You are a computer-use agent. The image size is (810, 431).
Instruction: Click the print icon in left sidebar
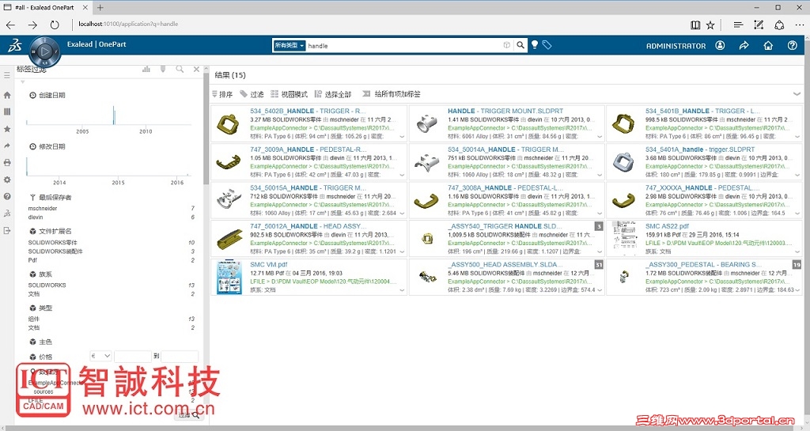click(6, 163)
